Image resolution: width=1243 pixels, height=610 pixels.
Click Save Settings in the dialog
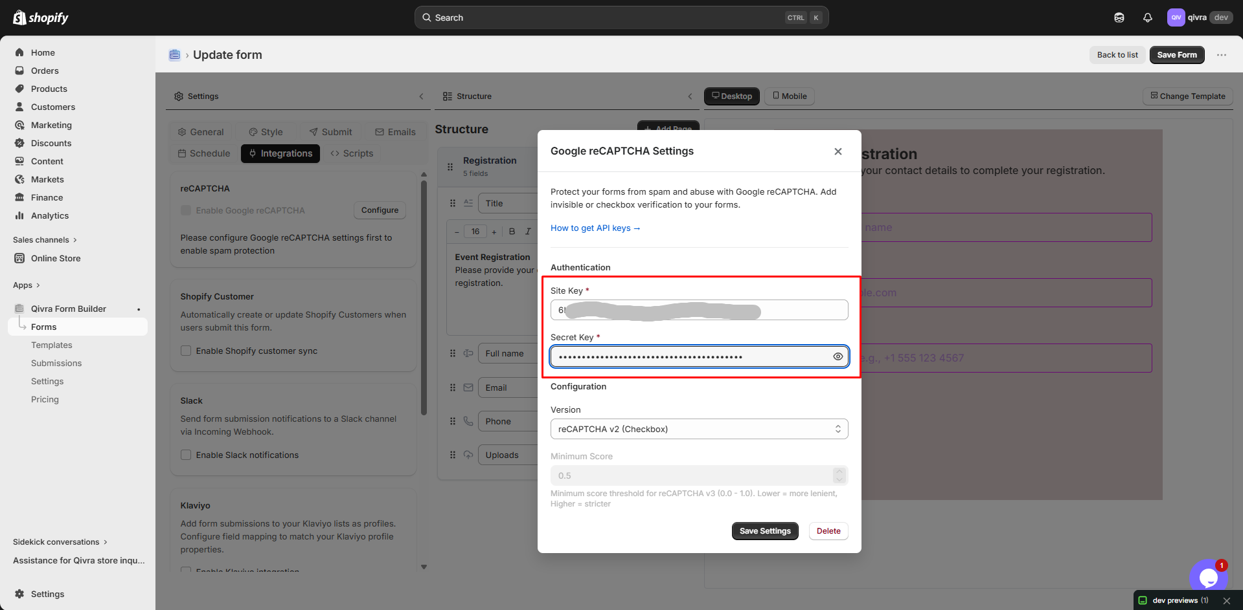point(765,531)
